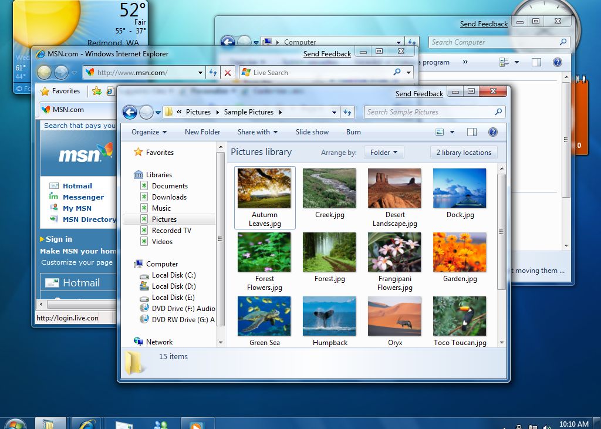Show the preview pane in Sample Pictures window
601x429 pixels.
tap(472, 132)
